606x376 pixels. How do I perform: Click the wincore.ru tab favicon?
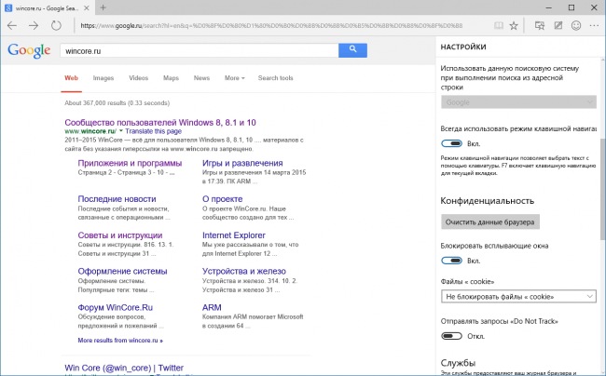pyautogui.click(x=8, y=7)
